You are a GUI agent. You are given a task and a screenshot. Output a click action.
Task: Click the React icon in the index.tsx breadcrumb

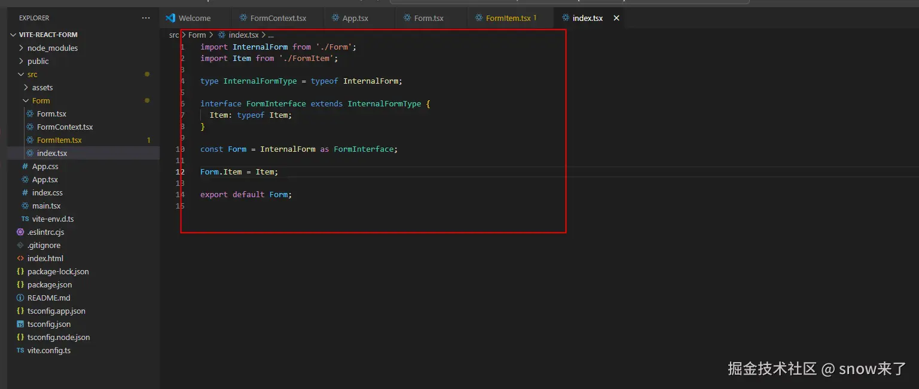[x=222, y=35]
